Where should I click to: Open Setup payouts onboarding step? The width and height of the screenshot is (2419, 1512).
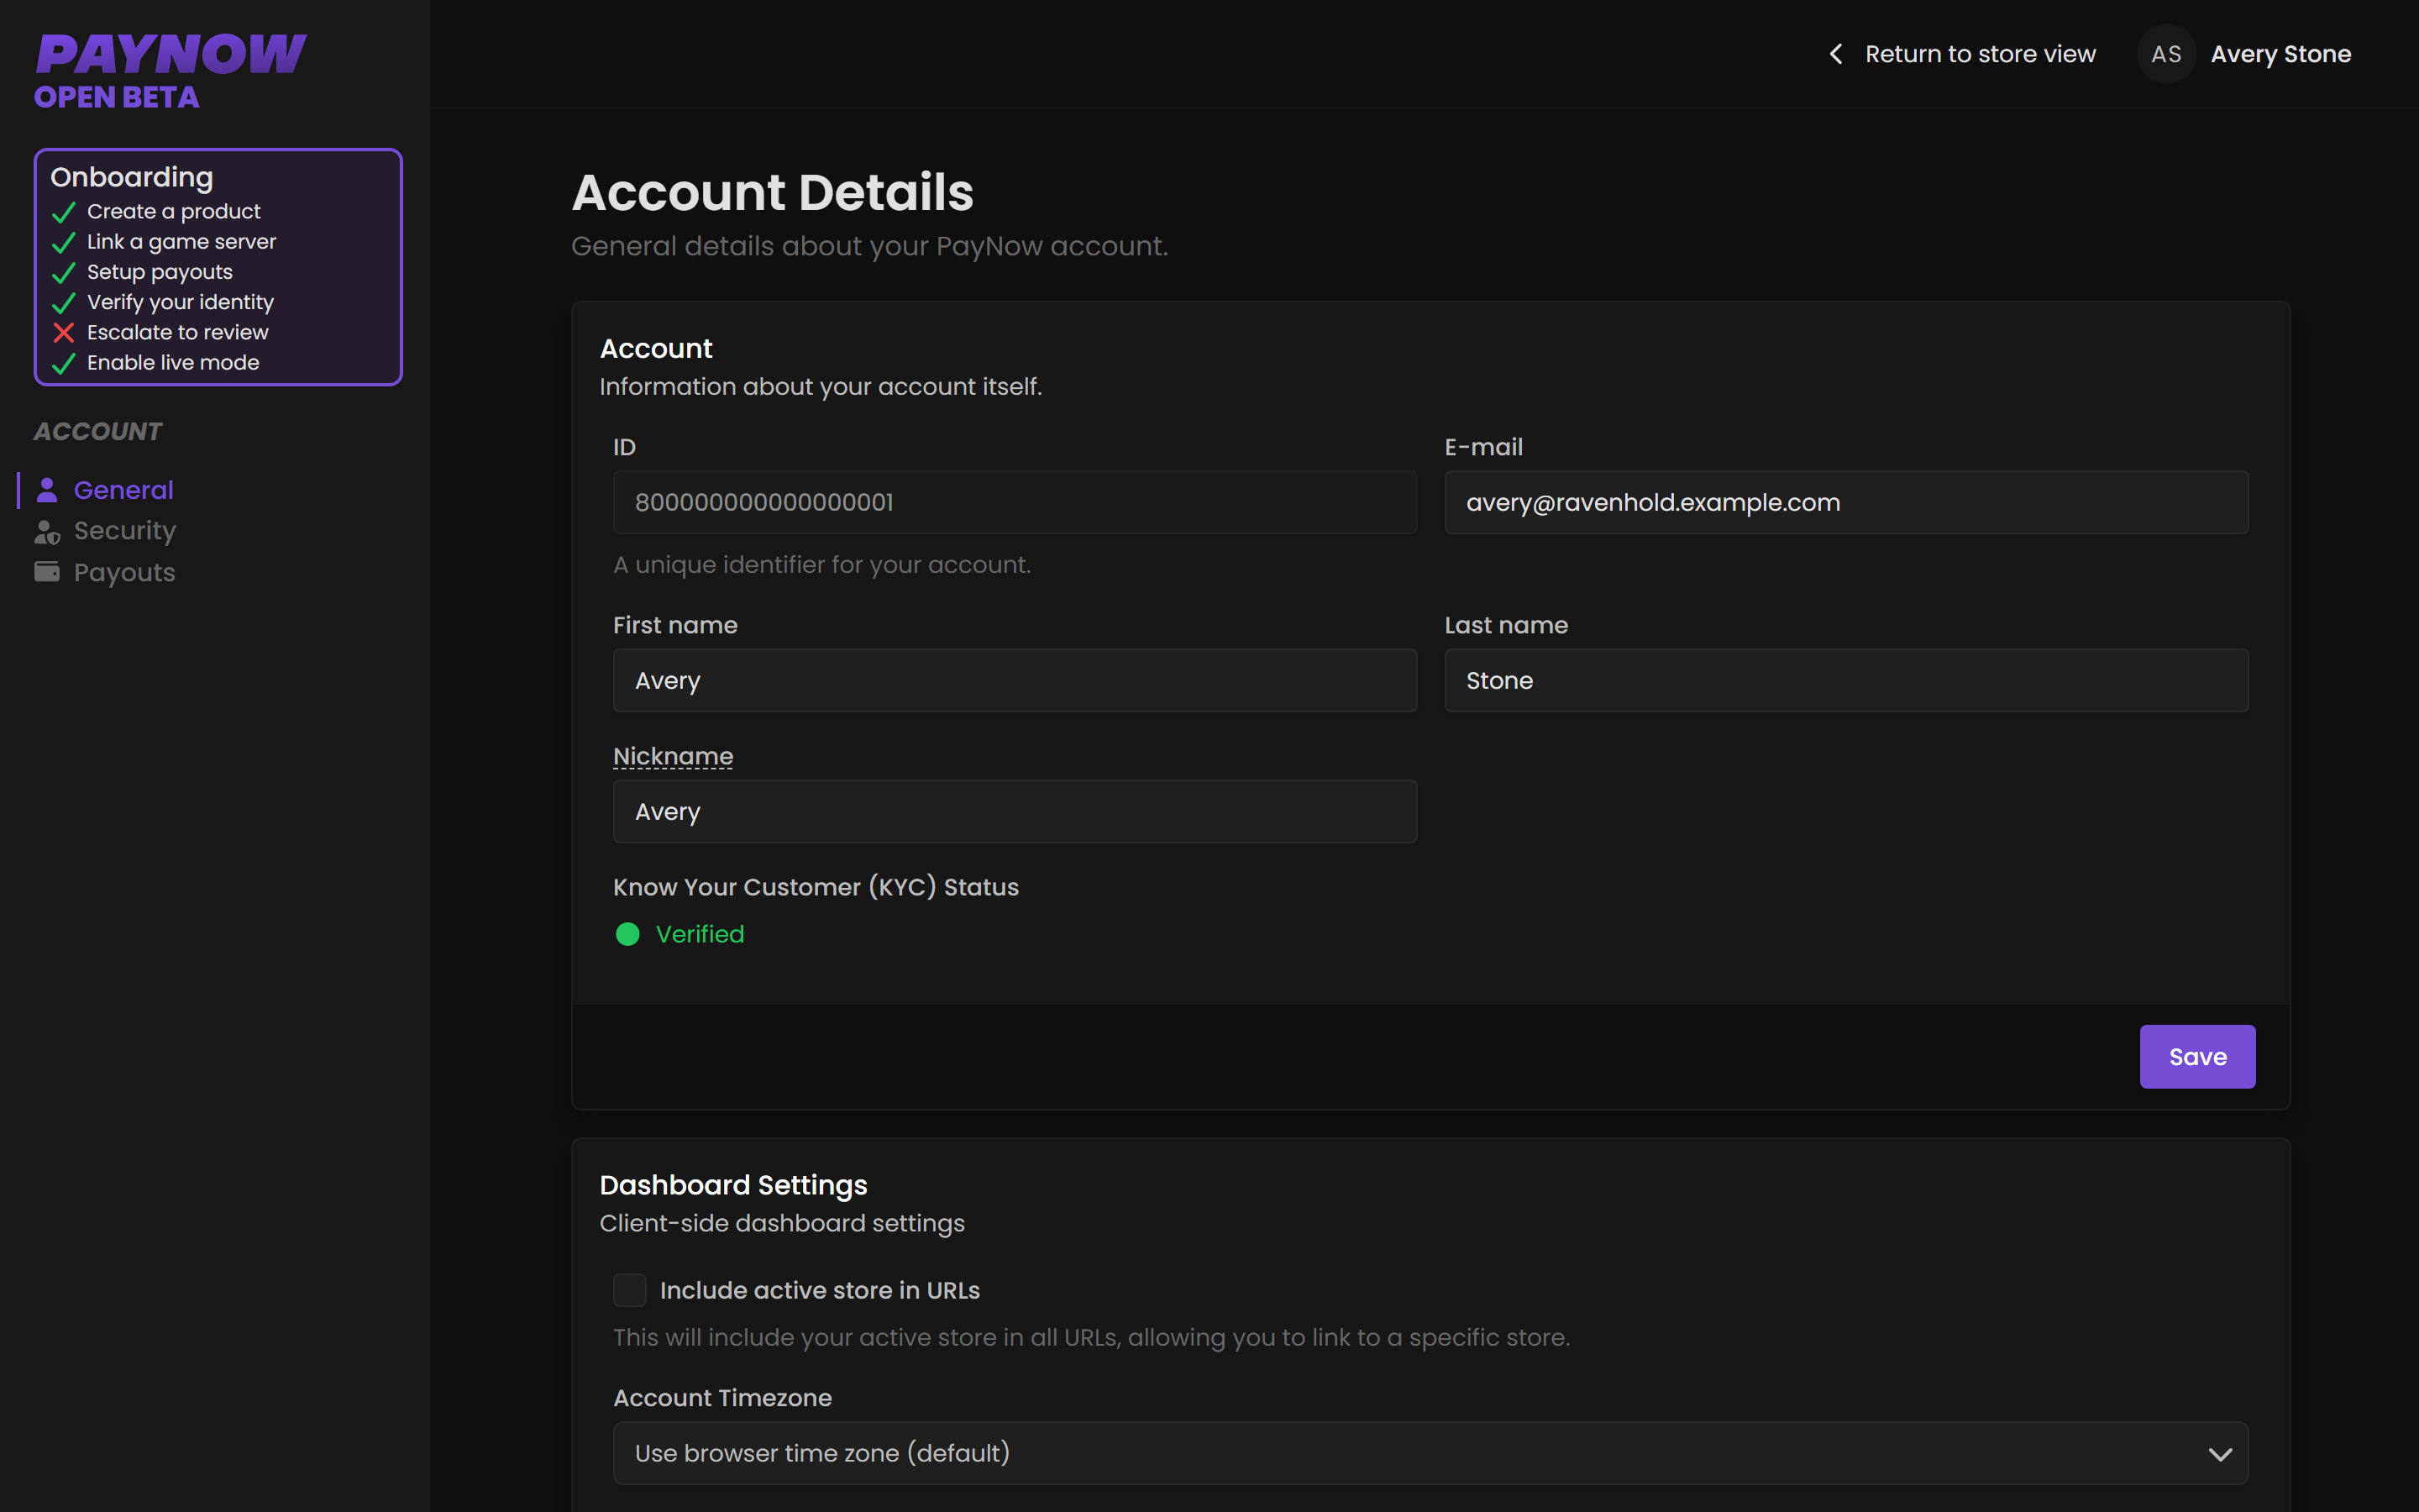(x=160, y=272)
